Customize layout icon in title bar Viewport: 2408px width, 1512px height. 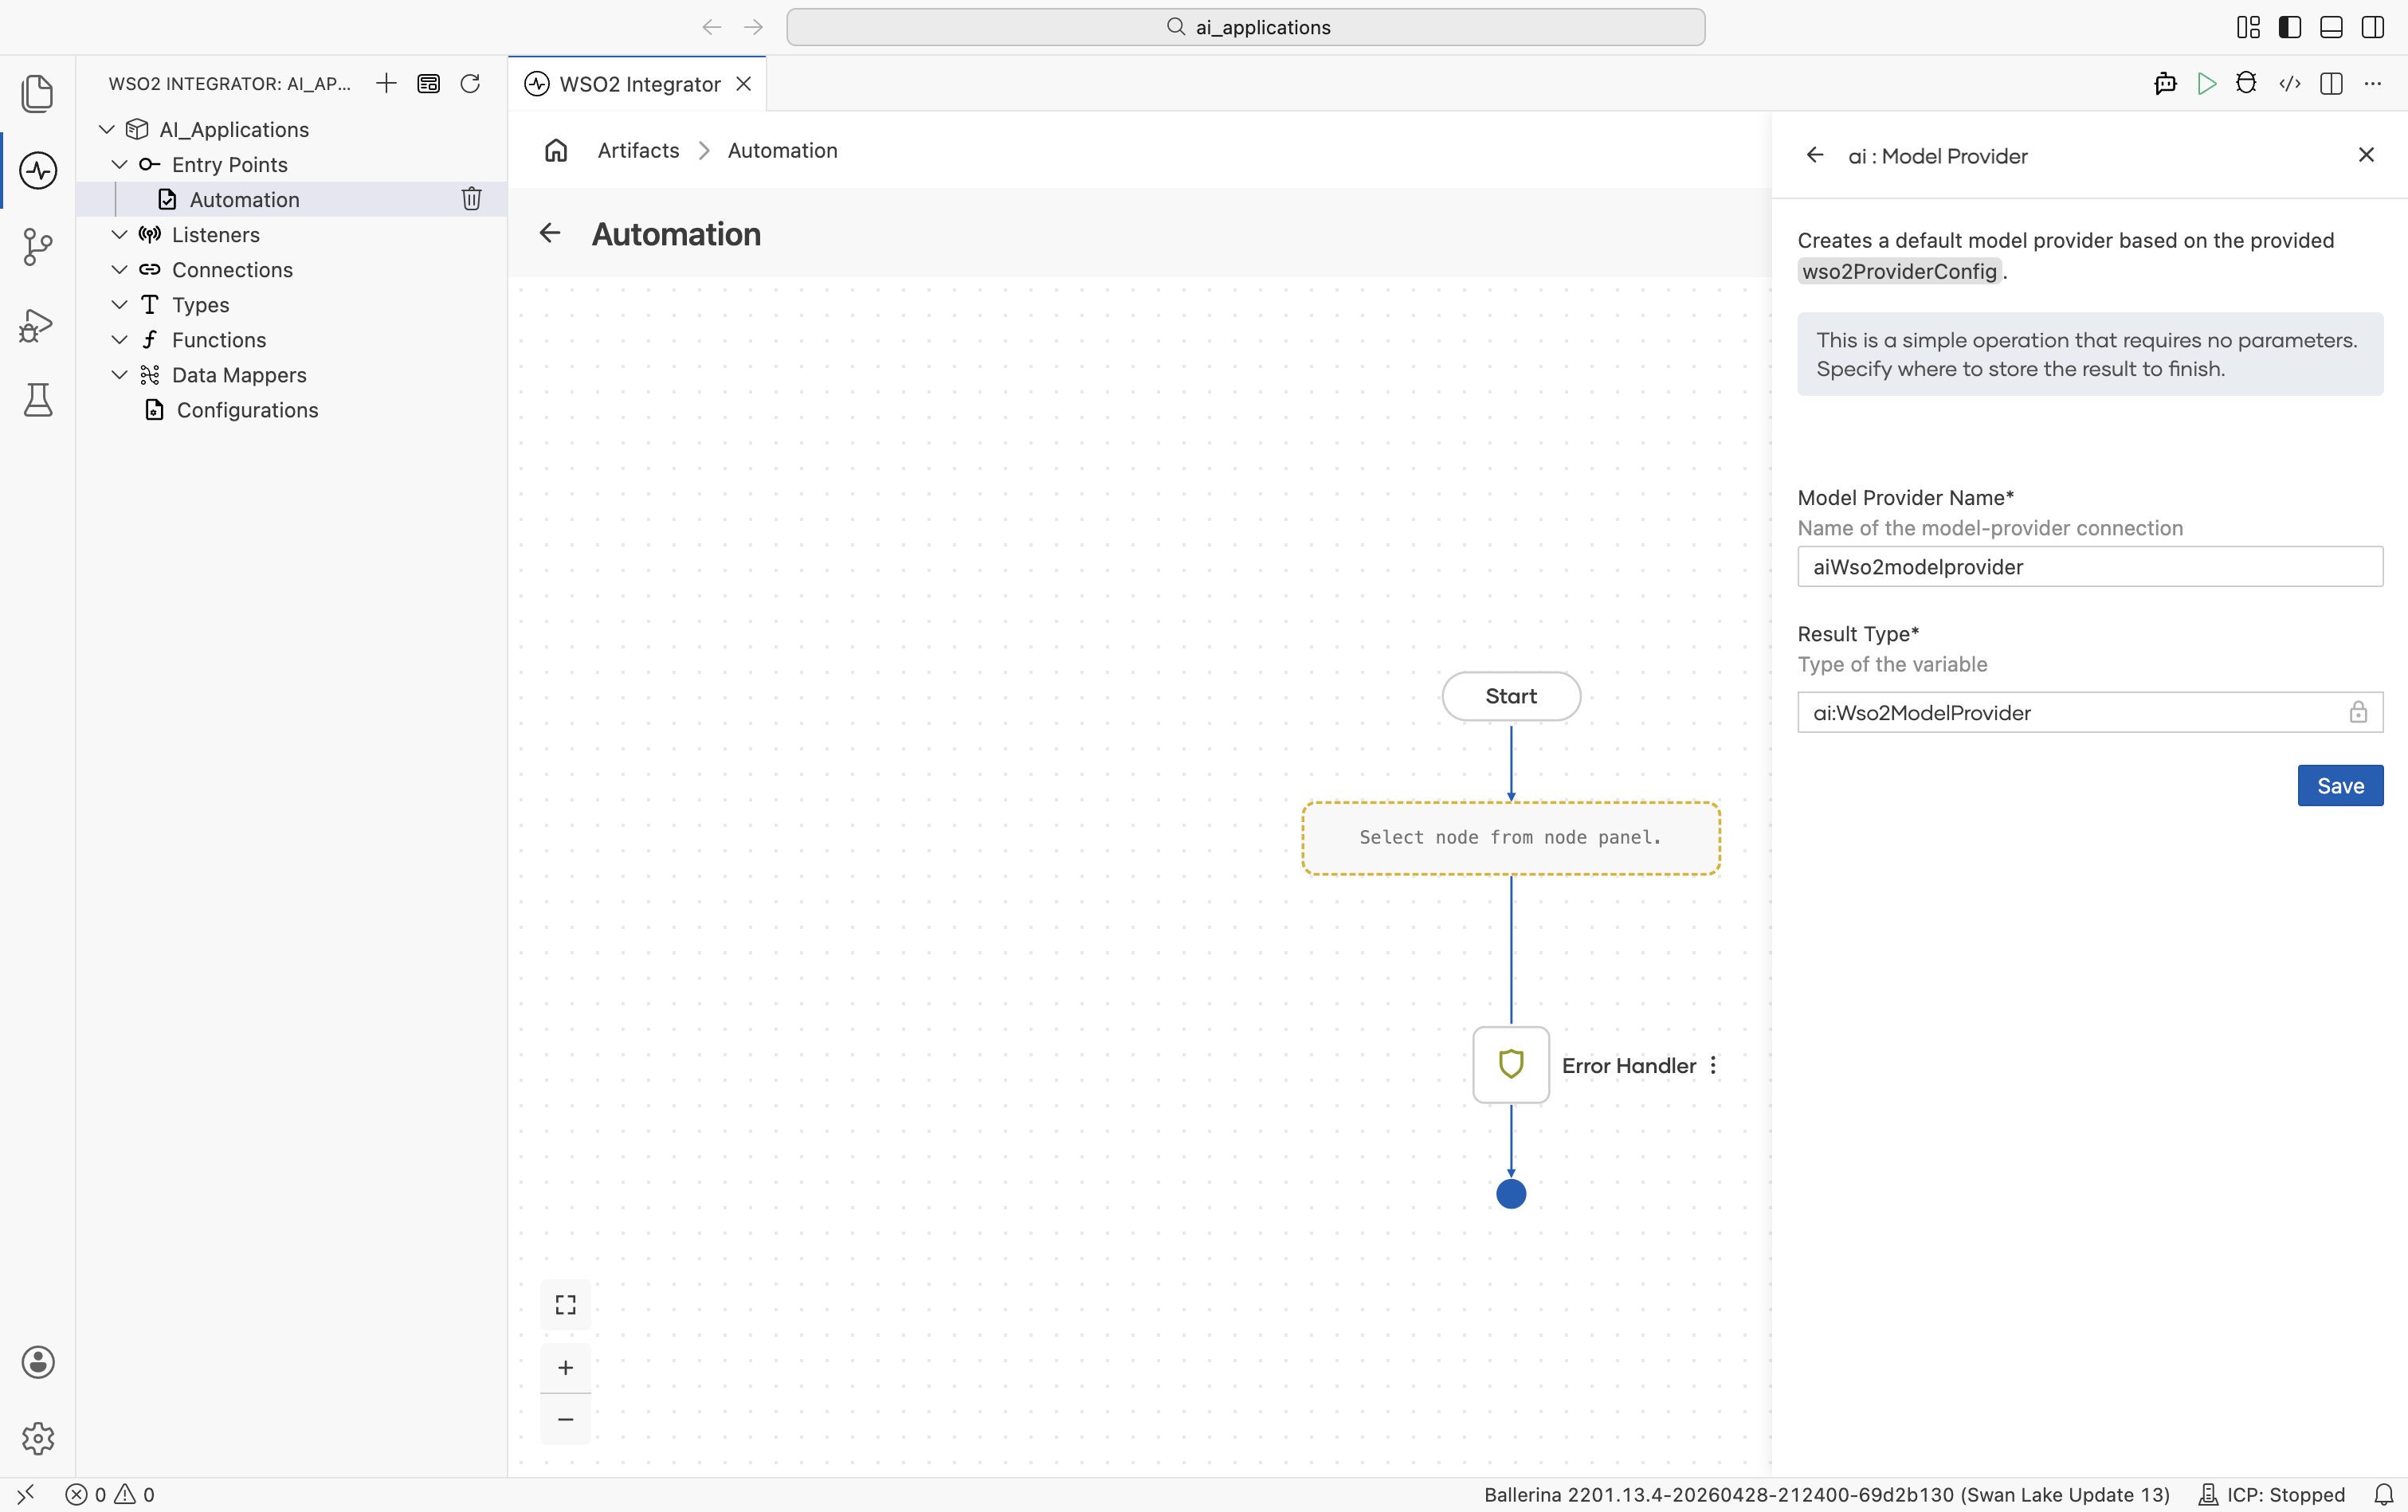tap(2248, 27)
